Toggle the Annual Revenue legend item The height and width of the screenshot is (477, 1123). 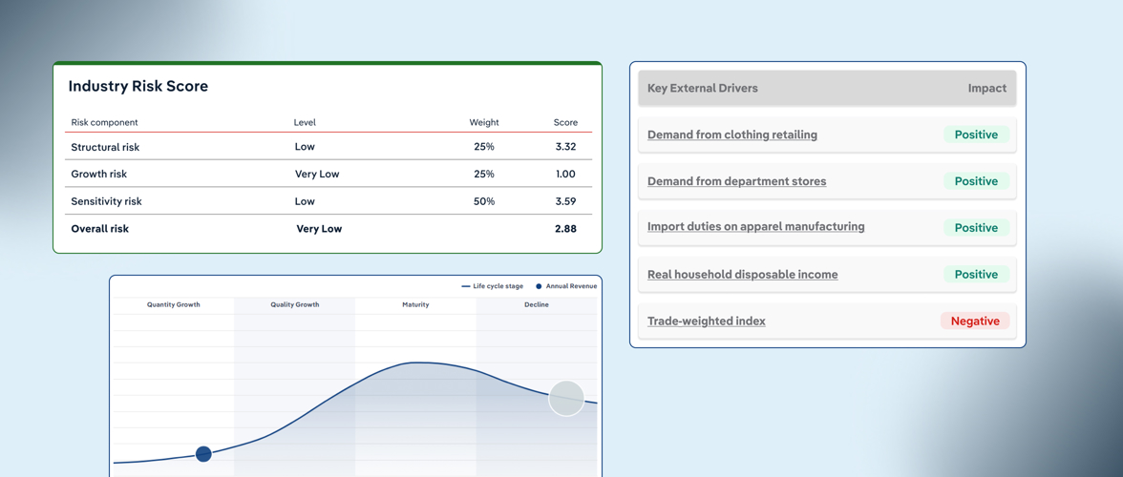(x=566, y=286)
